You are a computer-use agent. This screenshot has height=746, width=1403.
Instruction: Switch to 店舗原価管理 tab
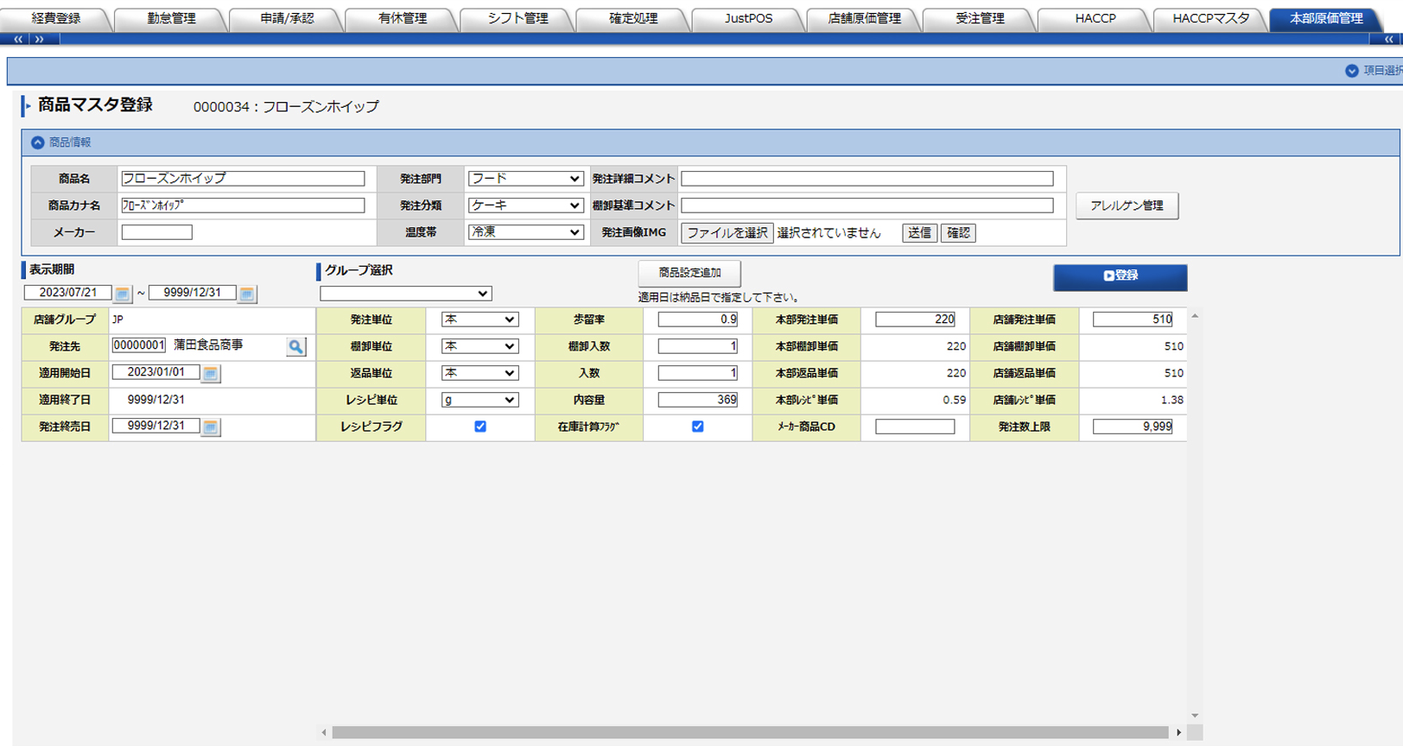pyautogui.click(x=865, y=18)
